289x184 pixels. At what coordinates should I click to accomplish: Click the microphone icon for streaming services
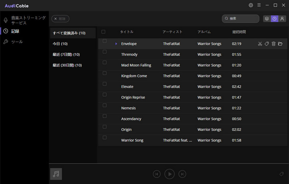[x=6, y=20]
